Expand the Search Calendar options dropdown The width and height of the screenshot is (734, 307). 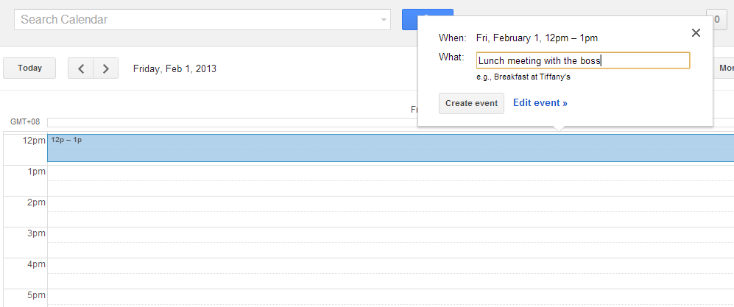tap(384, 20)
